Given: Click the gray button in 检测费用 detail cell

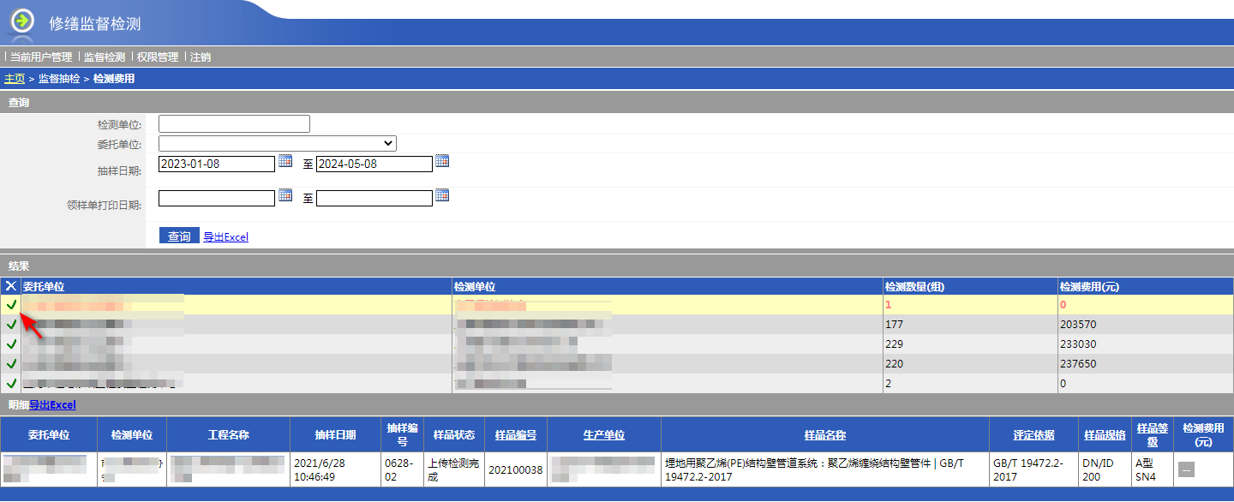Looking at the screenshot, I should tap(1186, 469).
